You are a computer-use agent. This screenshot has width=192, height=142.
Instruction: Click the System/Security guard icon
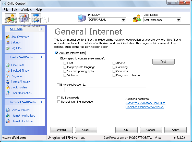[x=7, y=82]
